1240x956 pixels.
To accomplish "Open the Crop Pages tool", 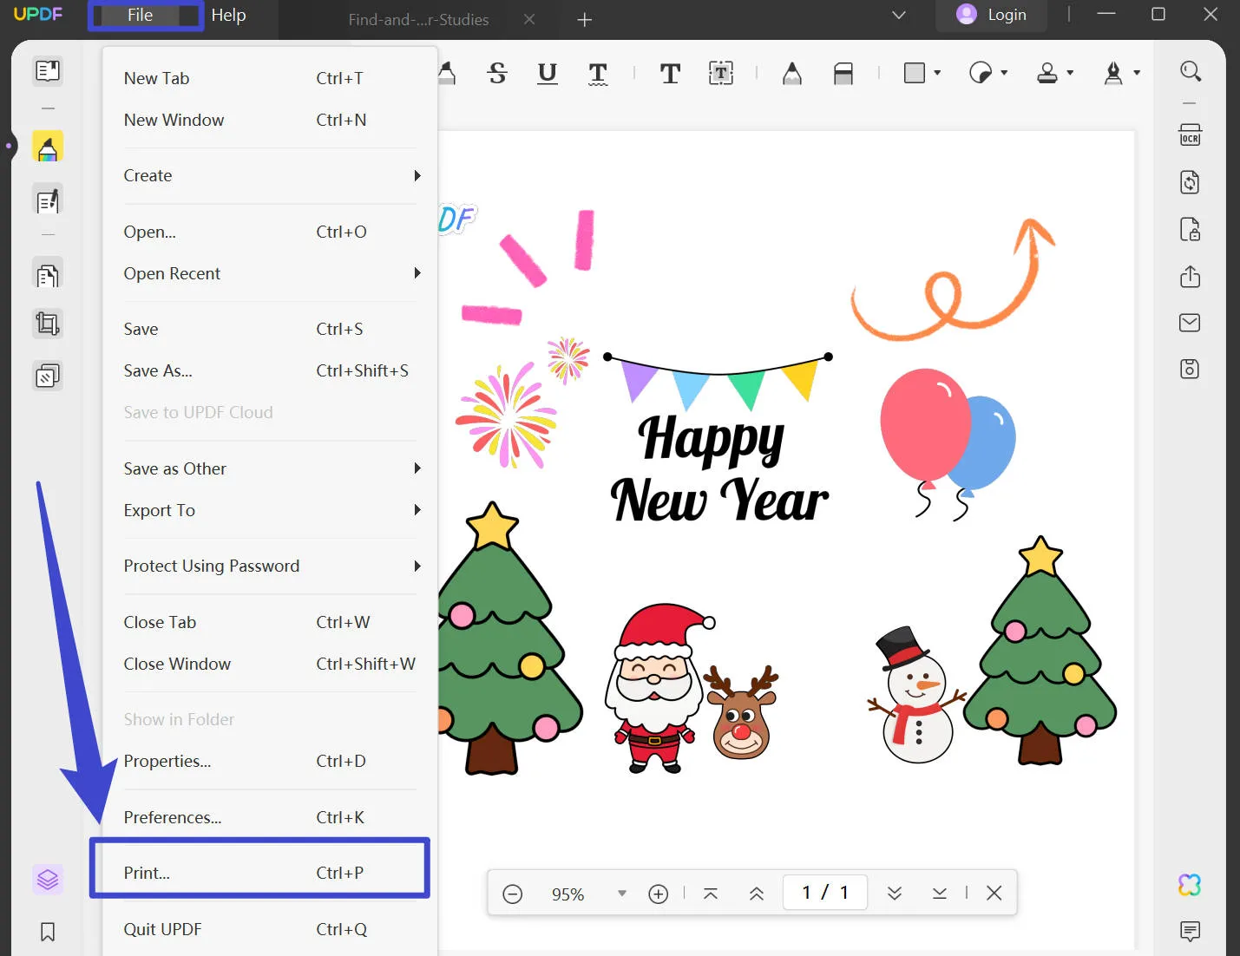I will (48, 324).
